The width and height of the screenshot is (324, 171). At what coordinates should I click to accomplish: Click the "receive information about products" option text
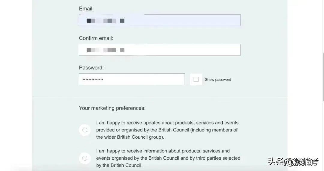point(163,151)
